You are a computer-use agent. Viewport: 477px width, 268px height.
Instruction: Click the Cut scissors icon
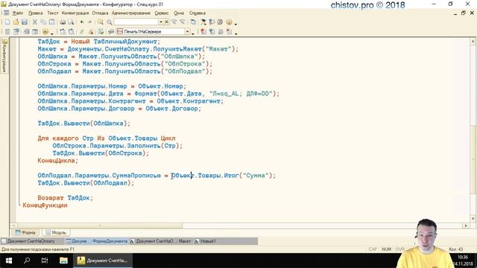(35, 22)
